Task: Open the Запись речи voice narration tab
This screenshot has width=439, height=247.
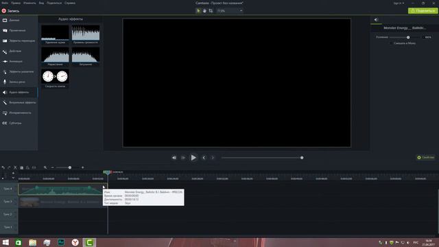Action: pos(19,82)
